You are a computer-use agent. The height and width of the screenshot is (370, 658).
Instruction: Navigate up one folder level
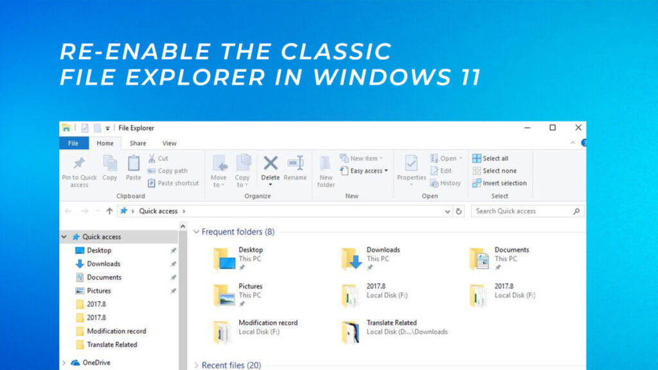point(109,211)
